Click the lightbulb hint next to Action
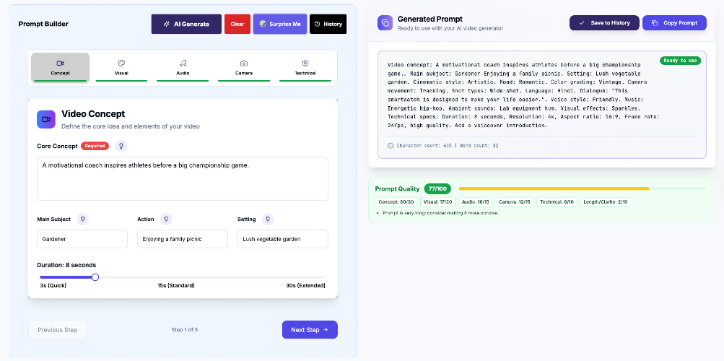The width and height of the screenshot is (724, 361). coord(166,219)
